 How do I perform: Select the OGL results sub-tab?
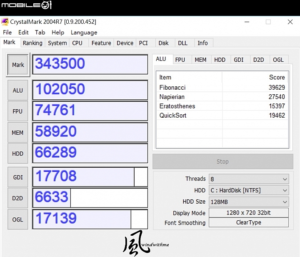coord(278,60)
